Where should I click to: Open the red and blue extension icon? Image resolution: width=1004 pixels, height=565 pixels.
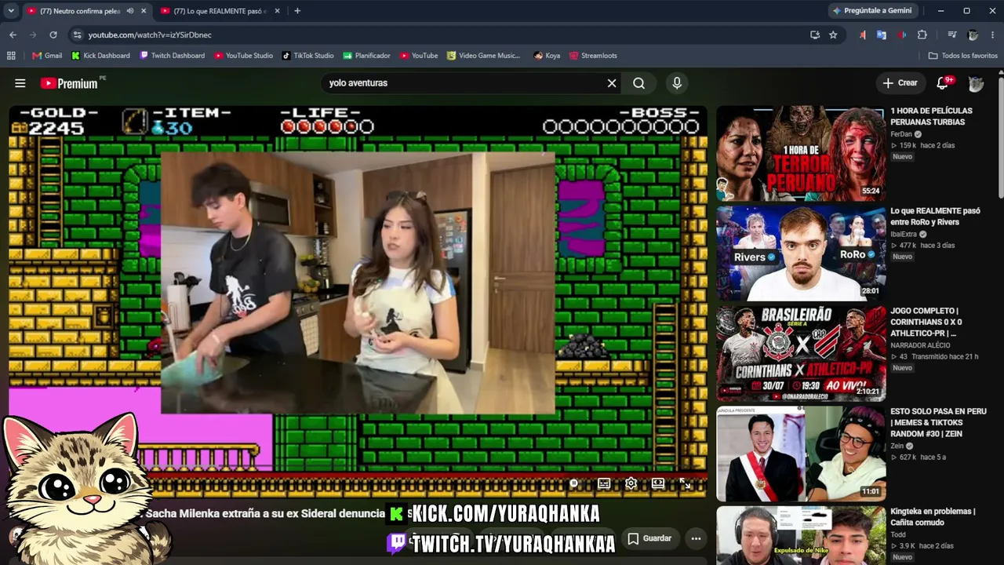click(x=902, y=35)
